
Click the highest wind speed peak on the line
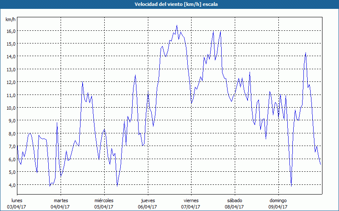(x=177, y=26)
